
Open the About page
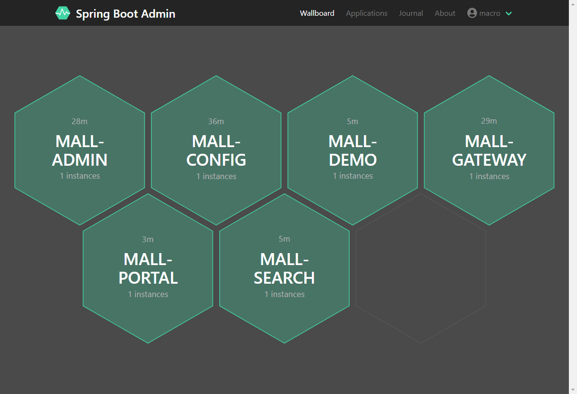click(445, 13)
